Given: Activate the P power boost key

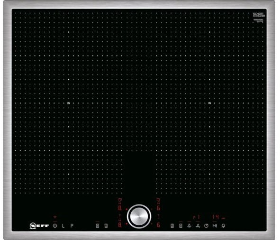Looking at the screenshot, I should pyautogui.click(x=72, y=226).
